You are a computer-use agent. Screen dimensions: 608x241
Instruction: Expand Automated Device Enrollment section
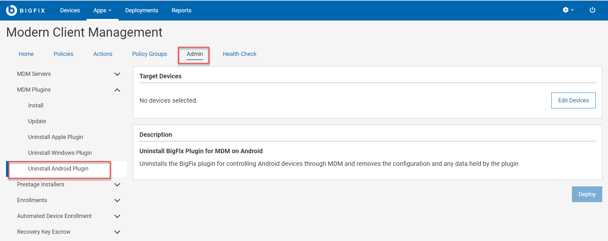(117, 216)
